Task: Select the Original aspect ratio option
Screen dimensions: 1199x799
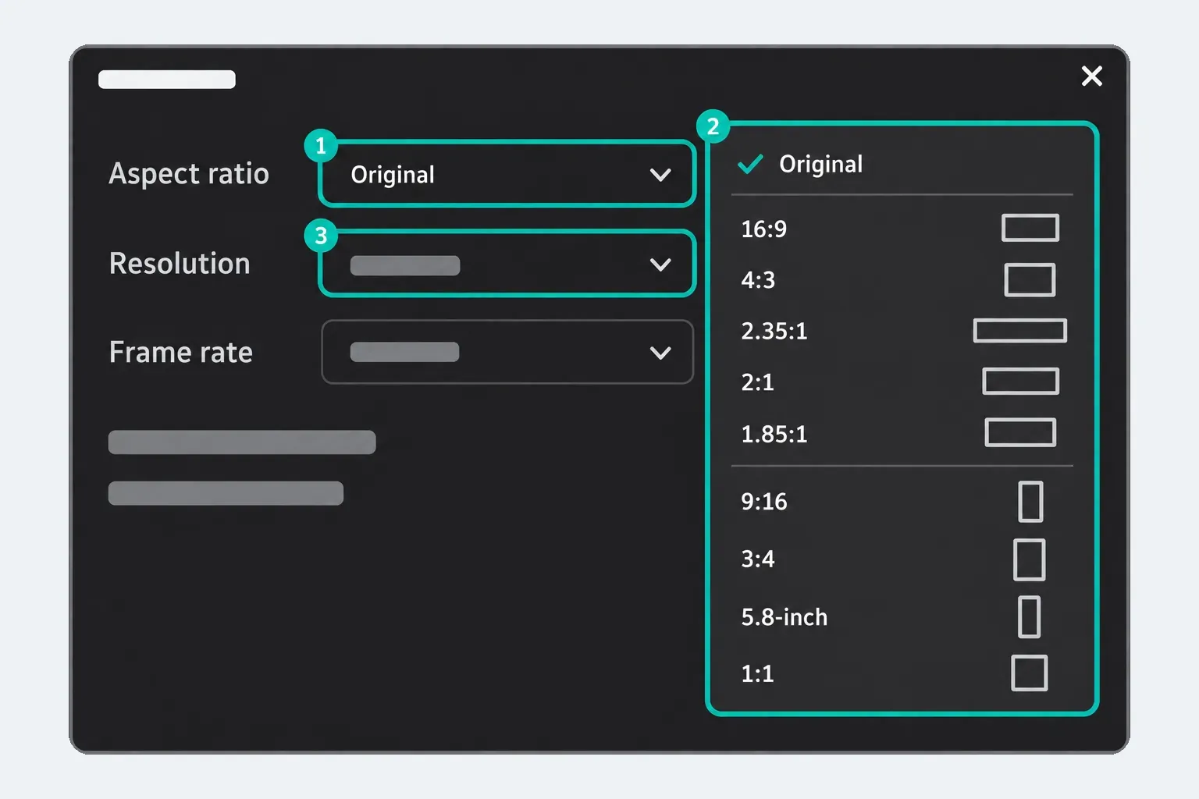Action: (x=902, y=164)
